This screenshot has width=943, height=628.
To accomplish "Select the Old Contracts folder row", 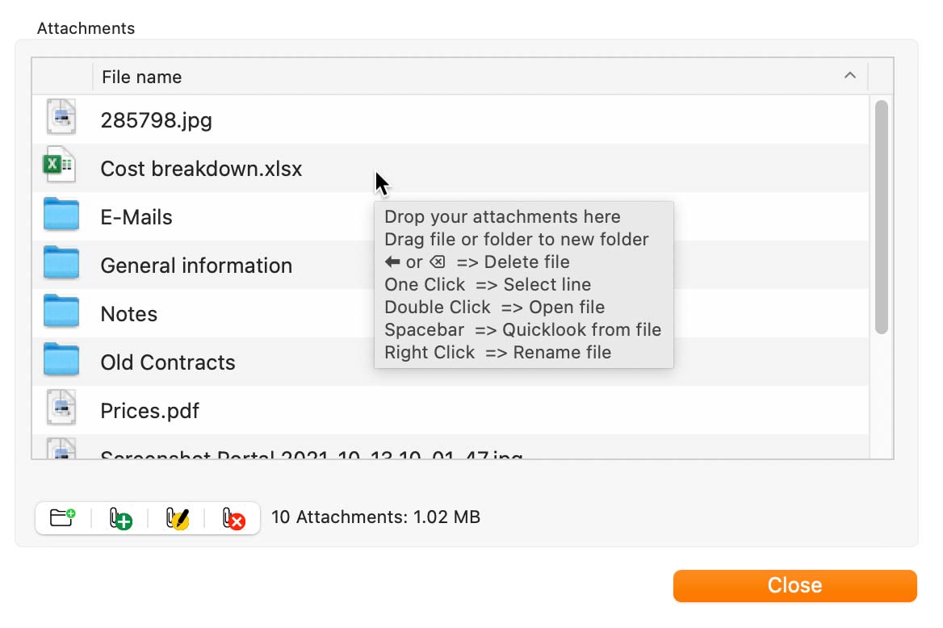I will [x=451, y=362].
